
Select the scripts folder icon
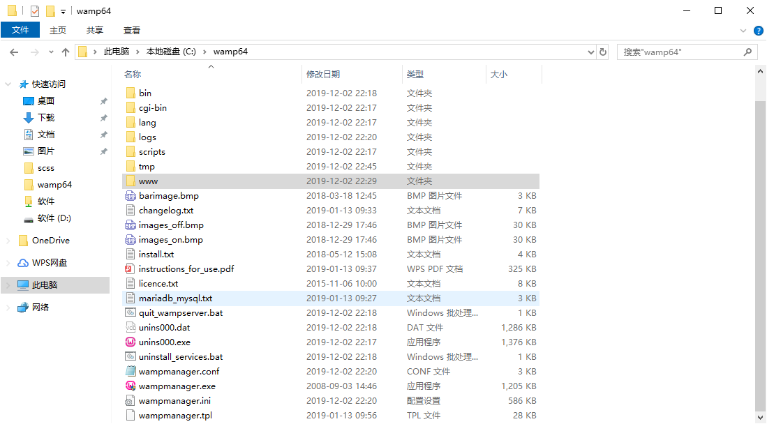coord(130,151)
